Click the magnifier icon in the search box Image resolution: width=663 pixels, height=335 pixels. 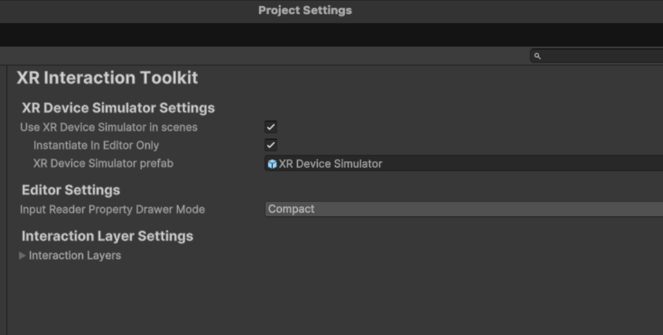537,56
